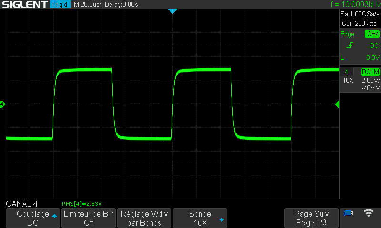Screen dimensions: 381x228
Task: Click the trigger level arrow on right edge
Action: [x=337, y=104]
